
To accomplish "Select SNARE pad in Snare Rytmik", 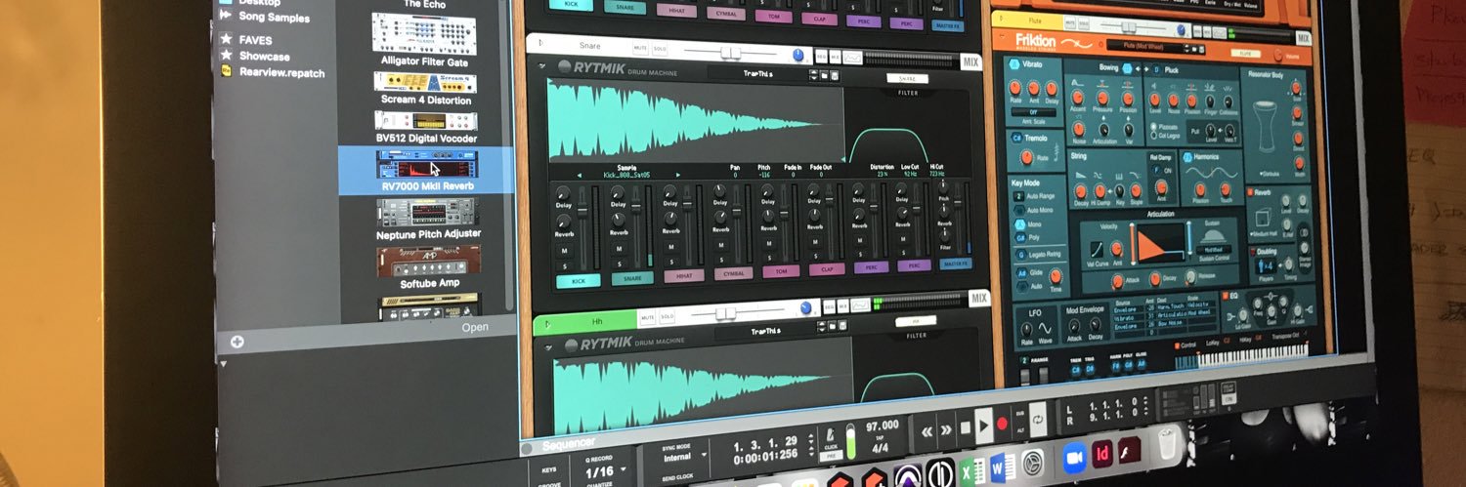I will 632,278.
